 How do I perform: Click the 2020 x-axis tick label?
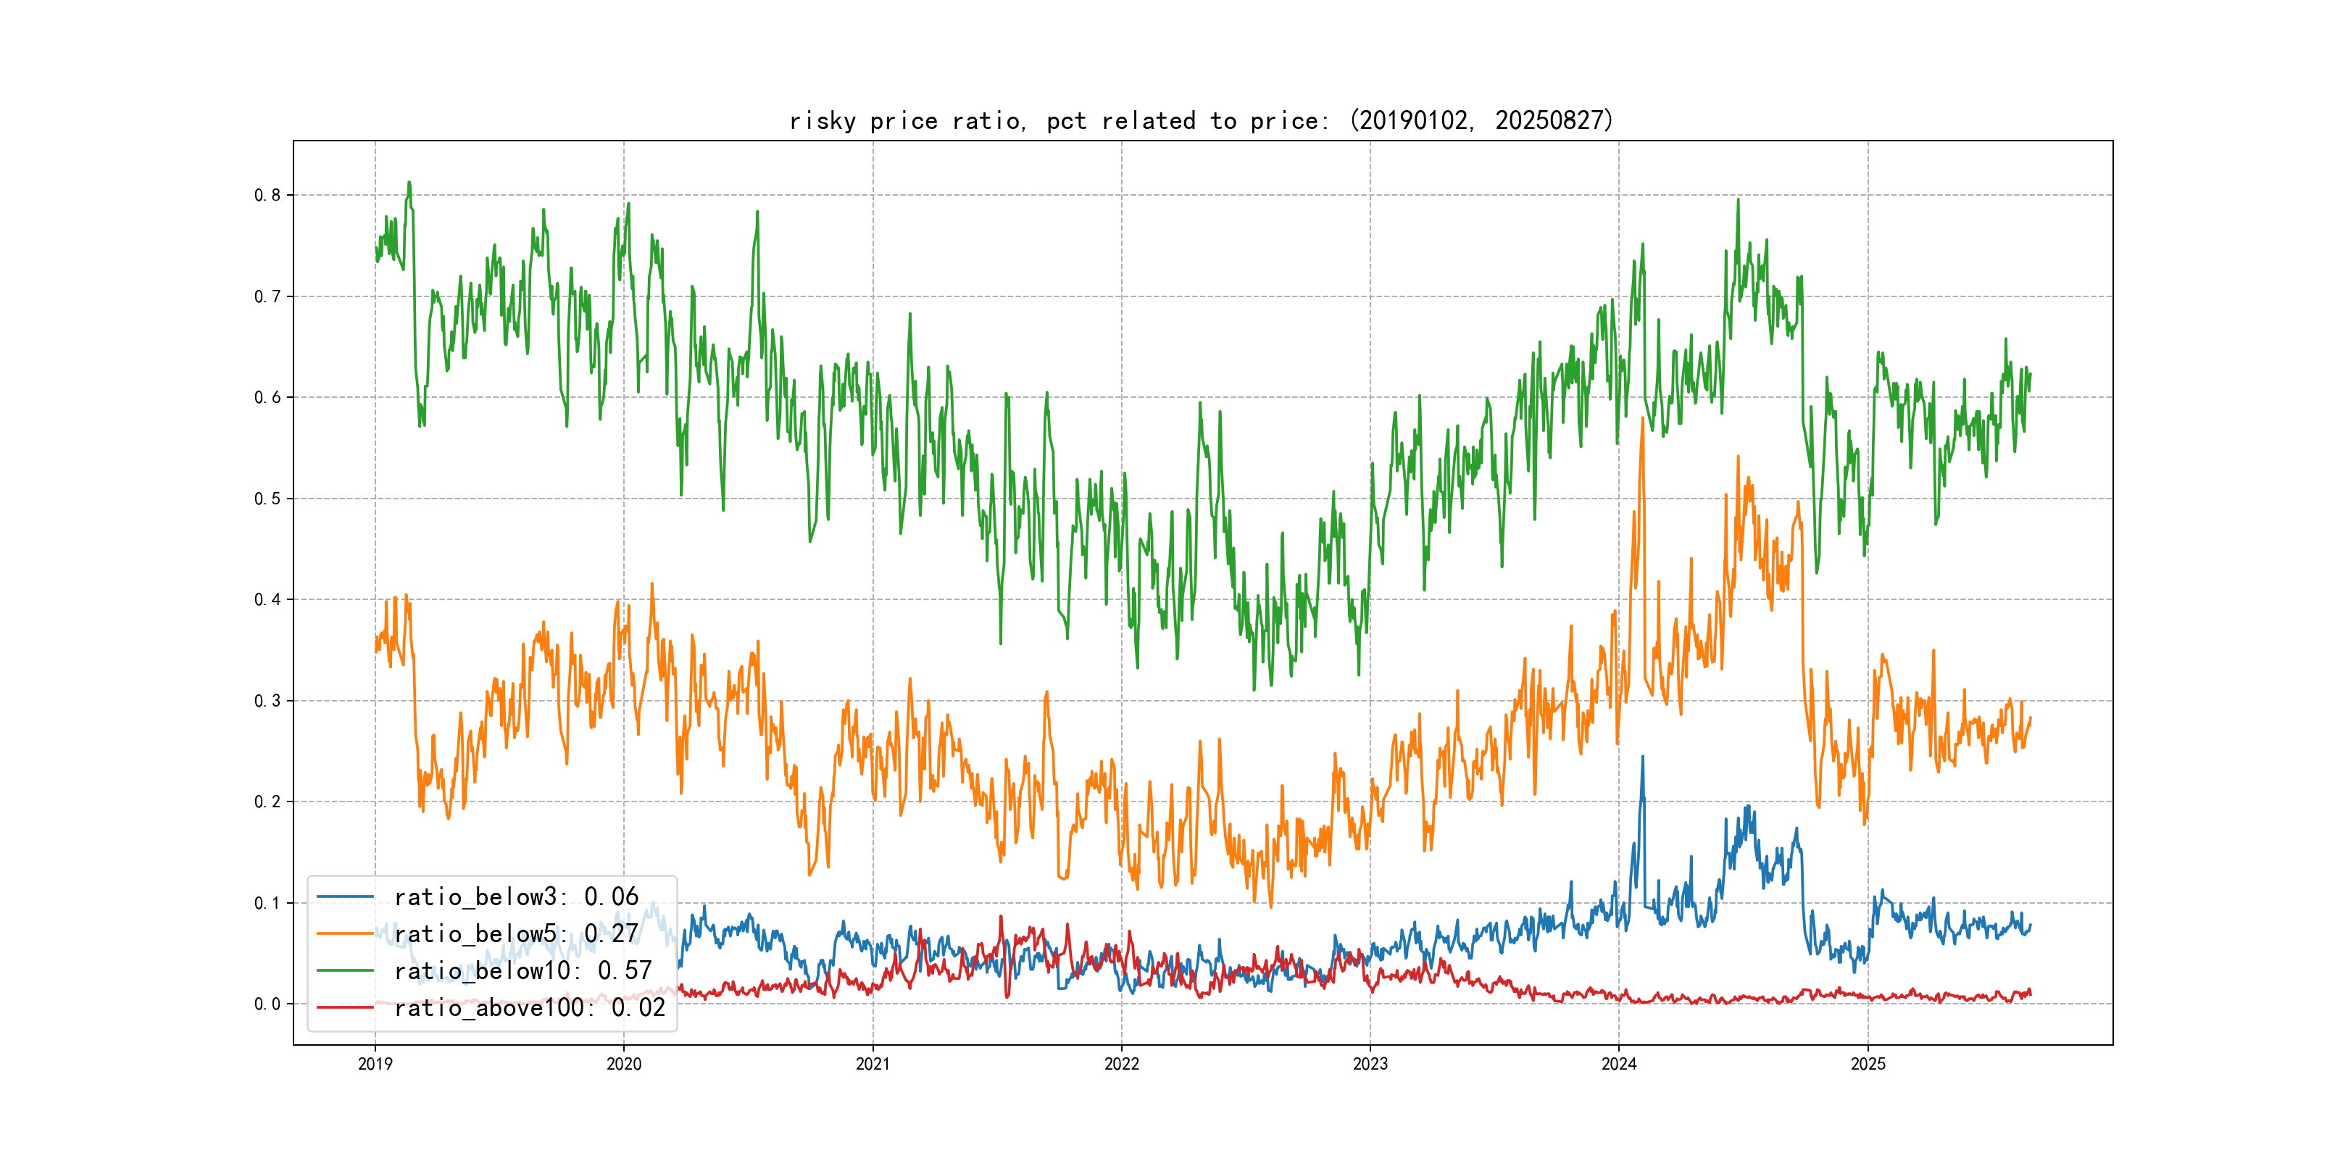tap(623, 1064)
